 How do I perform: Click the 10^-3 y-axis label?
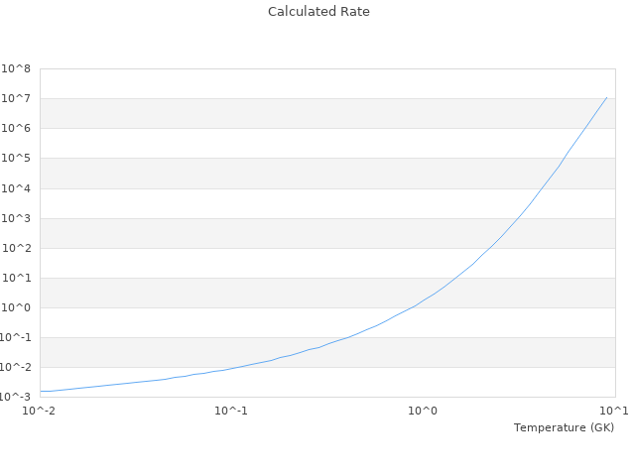pyautogui.click(x=15, y=397)
